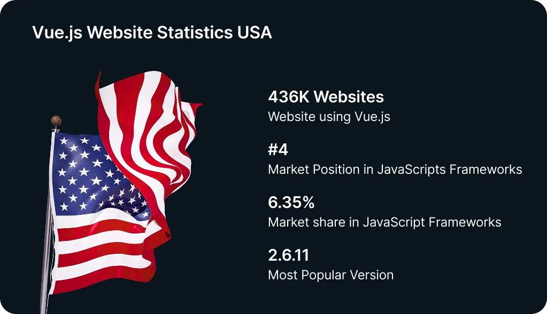Select the "#4" market position figure

pos(278,150)
